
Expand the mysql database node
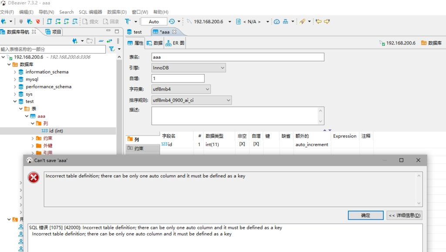(x=15, y=79)
